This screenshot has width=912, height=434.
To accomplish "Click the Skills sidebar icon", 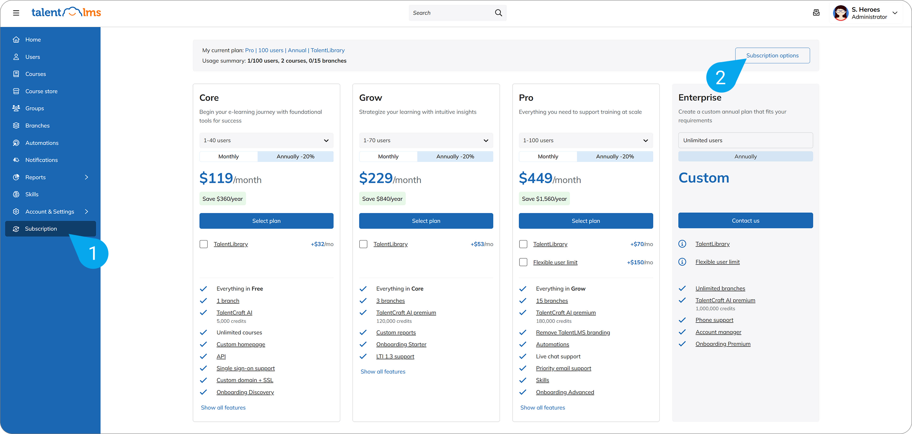I will coord(16,194).
